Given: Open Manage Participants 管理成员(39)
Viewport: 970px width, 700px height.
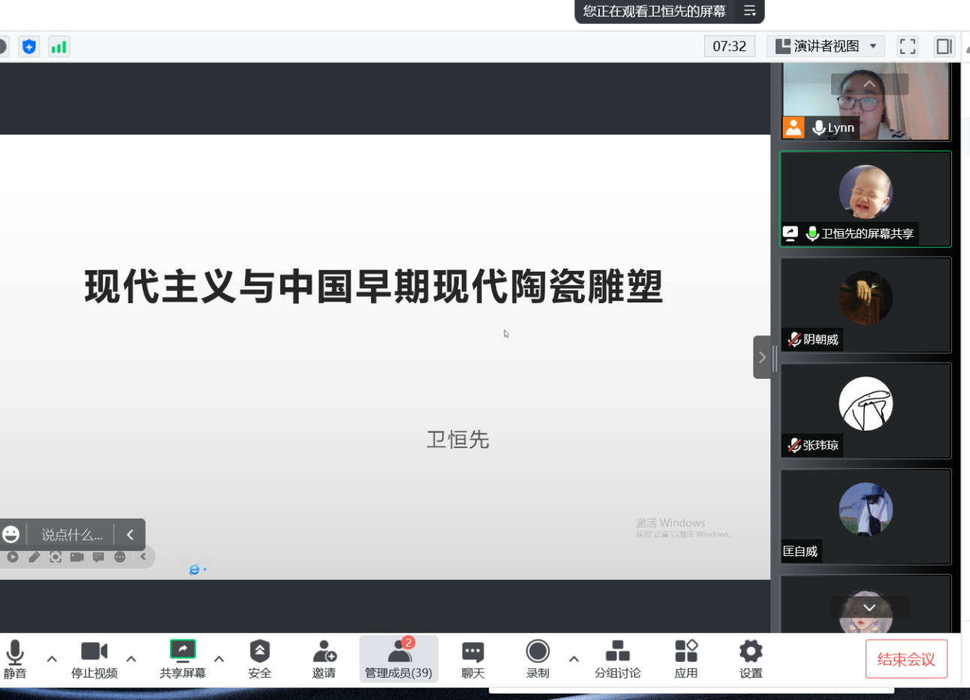Looking at the screenshot, I should click(399, 658).
